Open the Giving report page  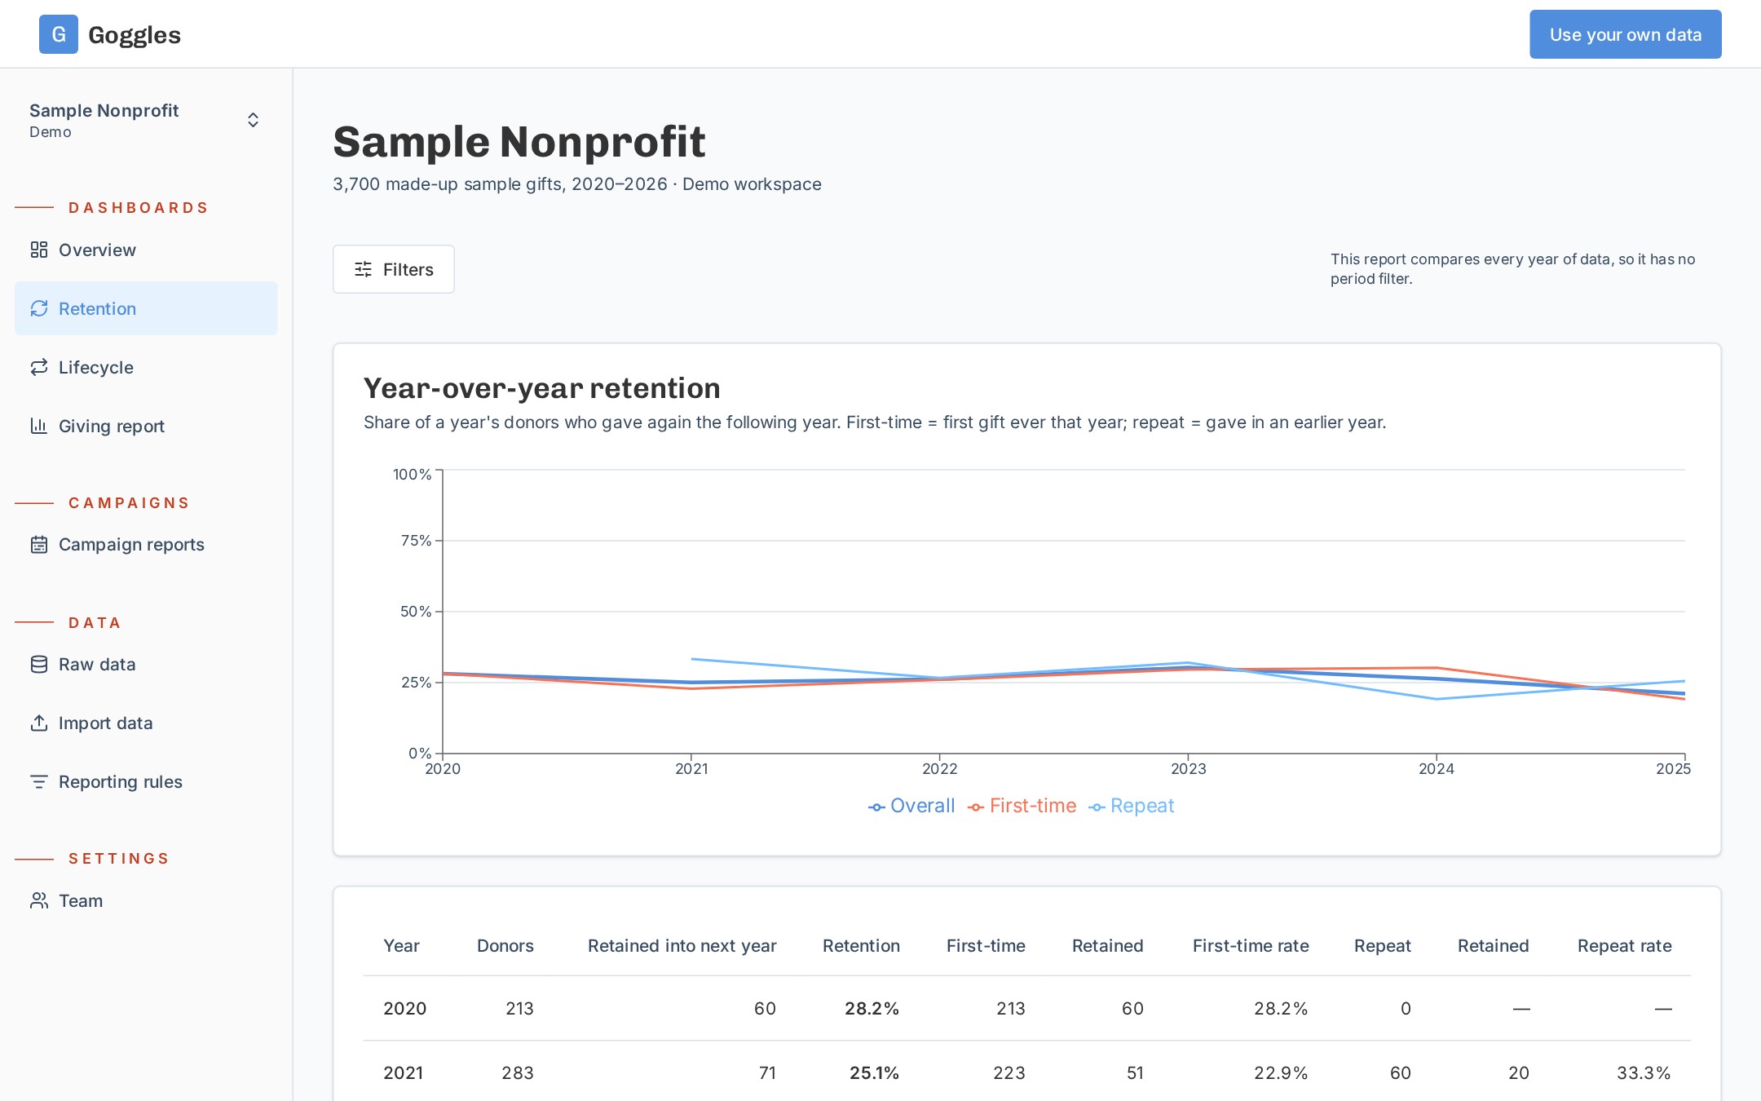tap(146, 426)
